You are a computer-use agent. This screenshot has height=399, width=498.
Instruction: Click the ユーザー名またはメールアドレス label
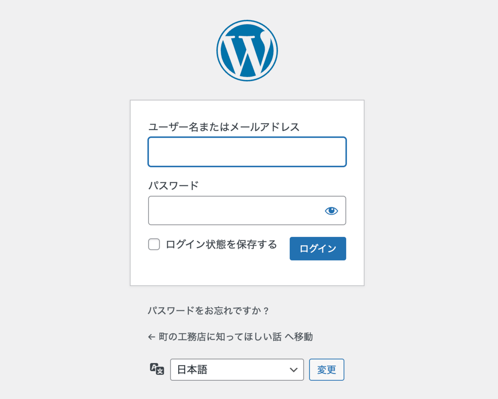(x=224, y=127)
